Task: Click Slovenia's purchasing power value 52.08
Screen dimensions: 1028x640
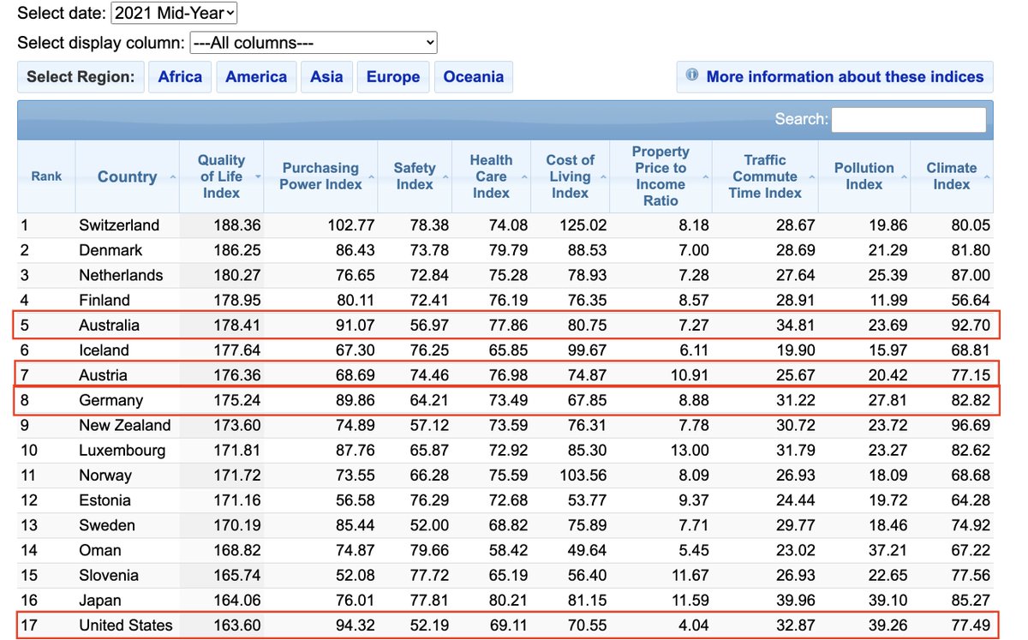Action: tap(354, 575)
